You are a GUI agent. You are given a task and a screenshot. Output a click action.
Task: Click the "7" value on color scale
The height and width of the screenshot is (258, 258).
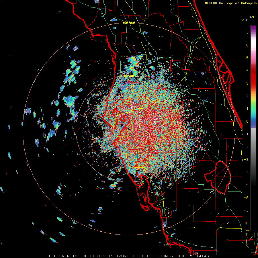pos(247,32)
